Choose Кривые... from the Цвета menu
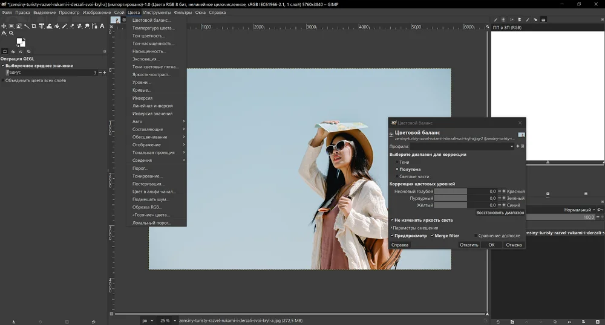This screenshot has width=605, height=325. (x=142, y=90)
